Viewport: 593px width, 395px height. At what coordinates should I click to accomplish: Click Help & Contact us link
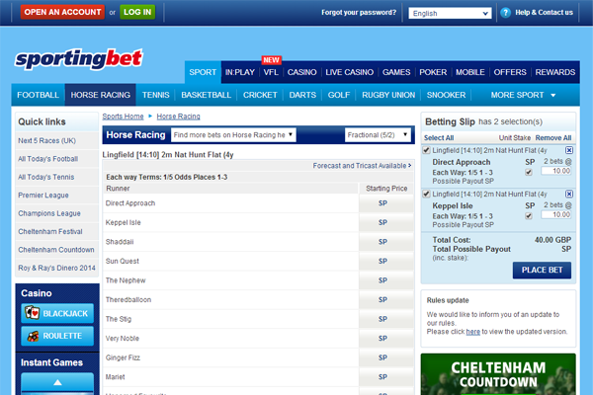coord(544,13)
